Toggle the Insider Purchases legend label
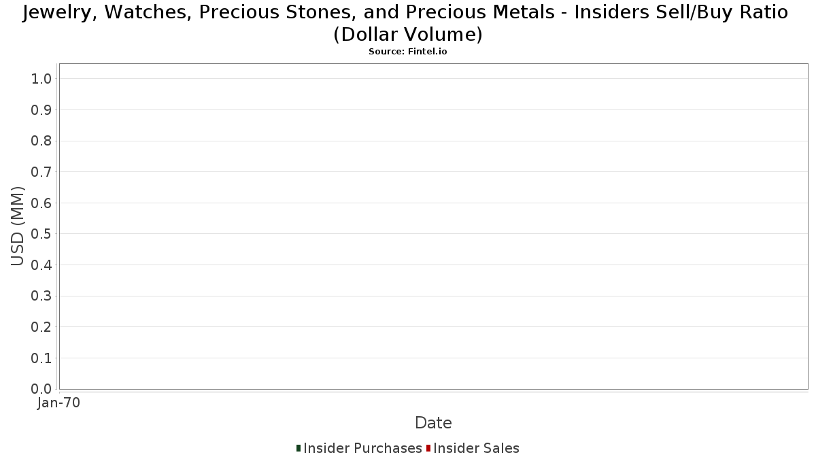Viewport: 816px width, 459px height. [x=362, y=448]
